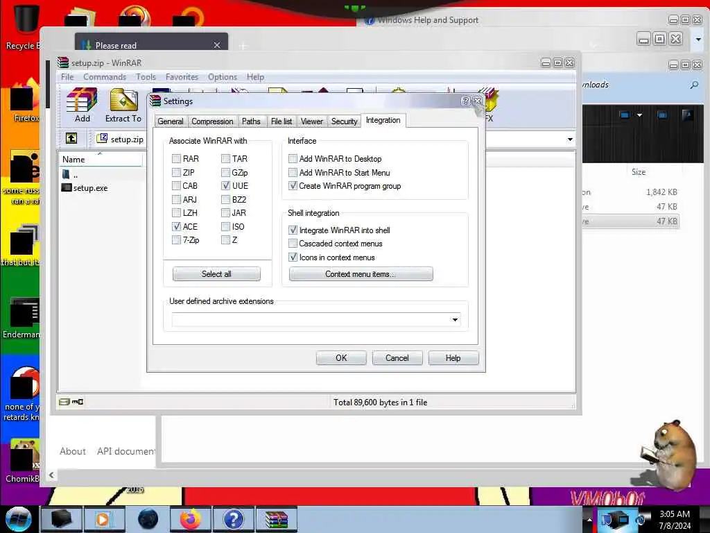
Task: Show hidden tray icons arrow
Action: (589, 519)
